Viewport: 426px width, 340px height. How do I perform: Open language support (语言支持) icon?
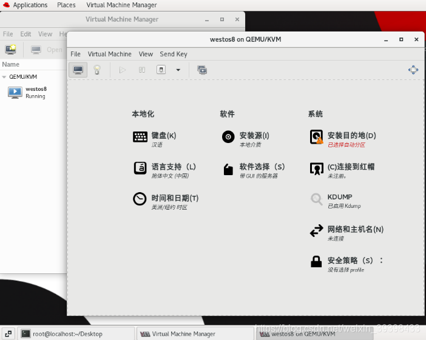tap(140, 168)
